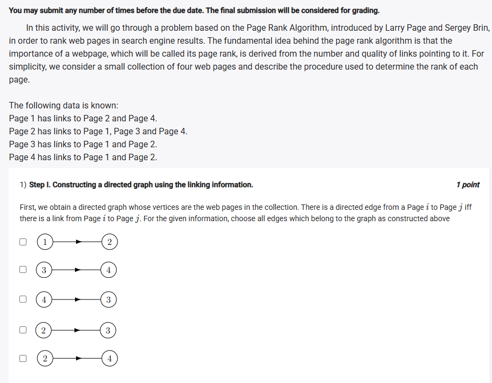The height and width of the screenshot is (383, 492).
Task: Click vertex 2 circle in the first option
Action: [x=110, y=242]
